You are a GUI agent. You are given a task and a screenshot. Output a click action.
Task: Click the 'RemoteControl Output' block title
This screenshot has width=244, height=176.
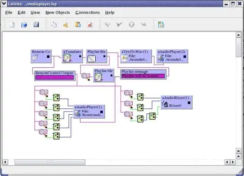pyautogui.click(x=54, y=73)
